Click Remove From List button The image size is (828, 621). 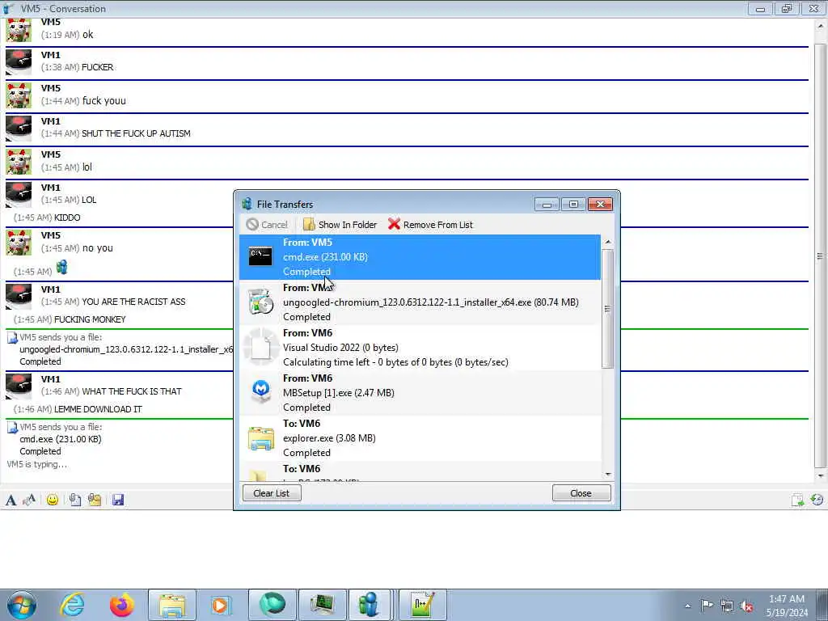tap(430, 225)
